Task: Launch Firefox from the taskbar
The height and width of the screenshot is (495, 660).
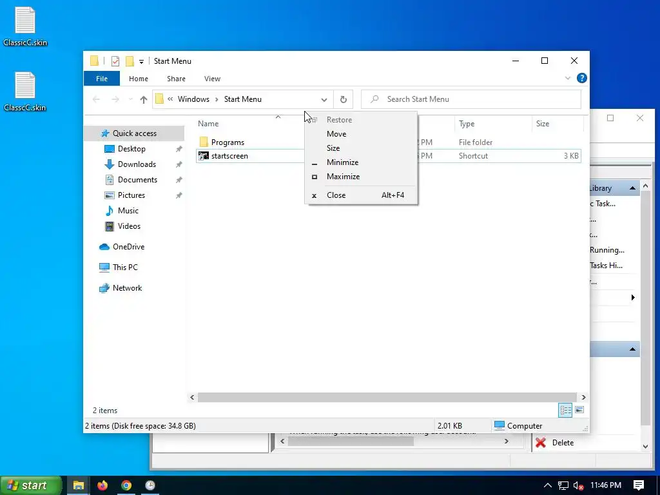Action: [102, 485]
